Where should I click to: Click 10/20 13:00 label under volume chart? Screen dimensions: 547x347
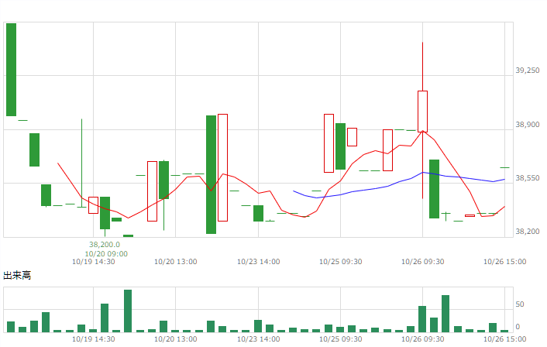click(x=175, y=339)
